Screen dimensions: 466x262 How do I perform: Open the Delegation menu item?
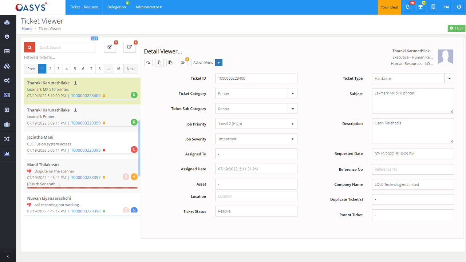click(x=116, y=7)
